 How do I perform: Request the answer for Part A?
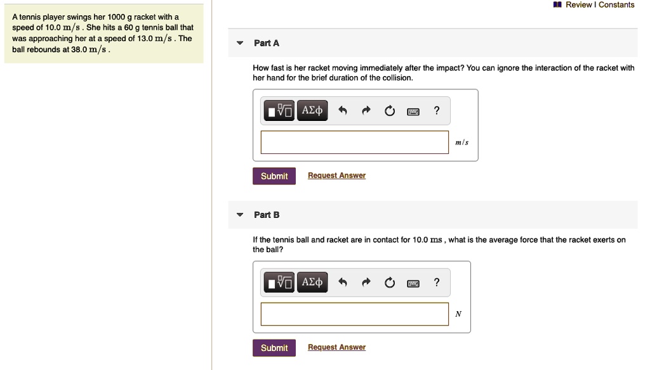[336, 175]
